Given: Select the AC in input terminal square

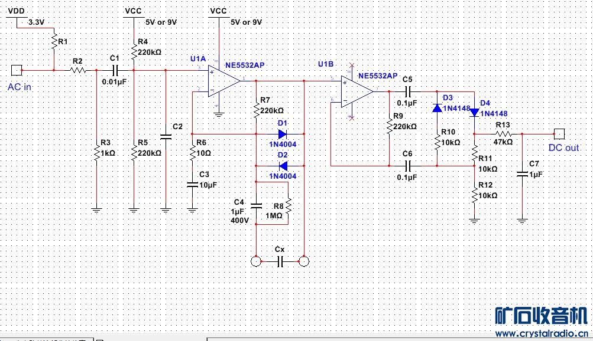Looking at the screenshot, I should (x=17, y=71).
